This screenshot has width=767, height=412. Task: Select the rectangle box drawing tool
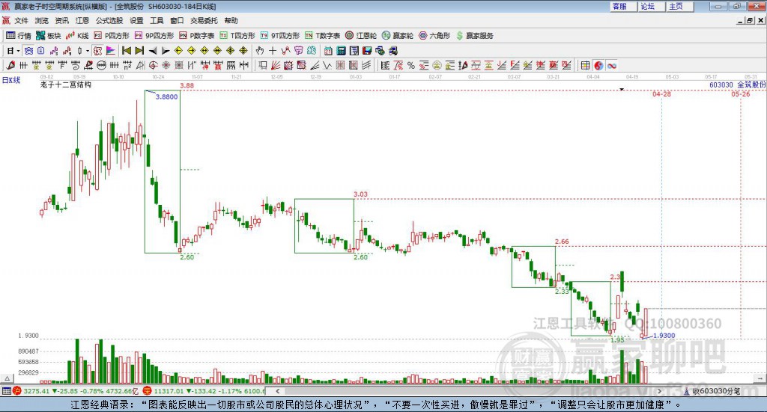pos(263,66)
